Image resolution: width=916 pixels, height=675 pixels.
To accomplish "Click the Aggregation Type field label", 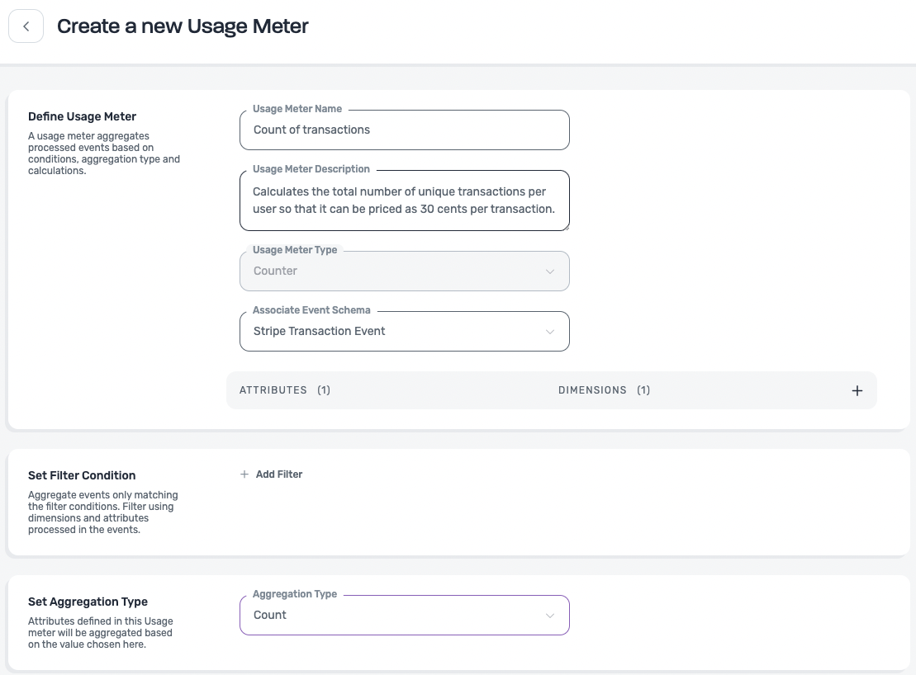I will point(295,594).
